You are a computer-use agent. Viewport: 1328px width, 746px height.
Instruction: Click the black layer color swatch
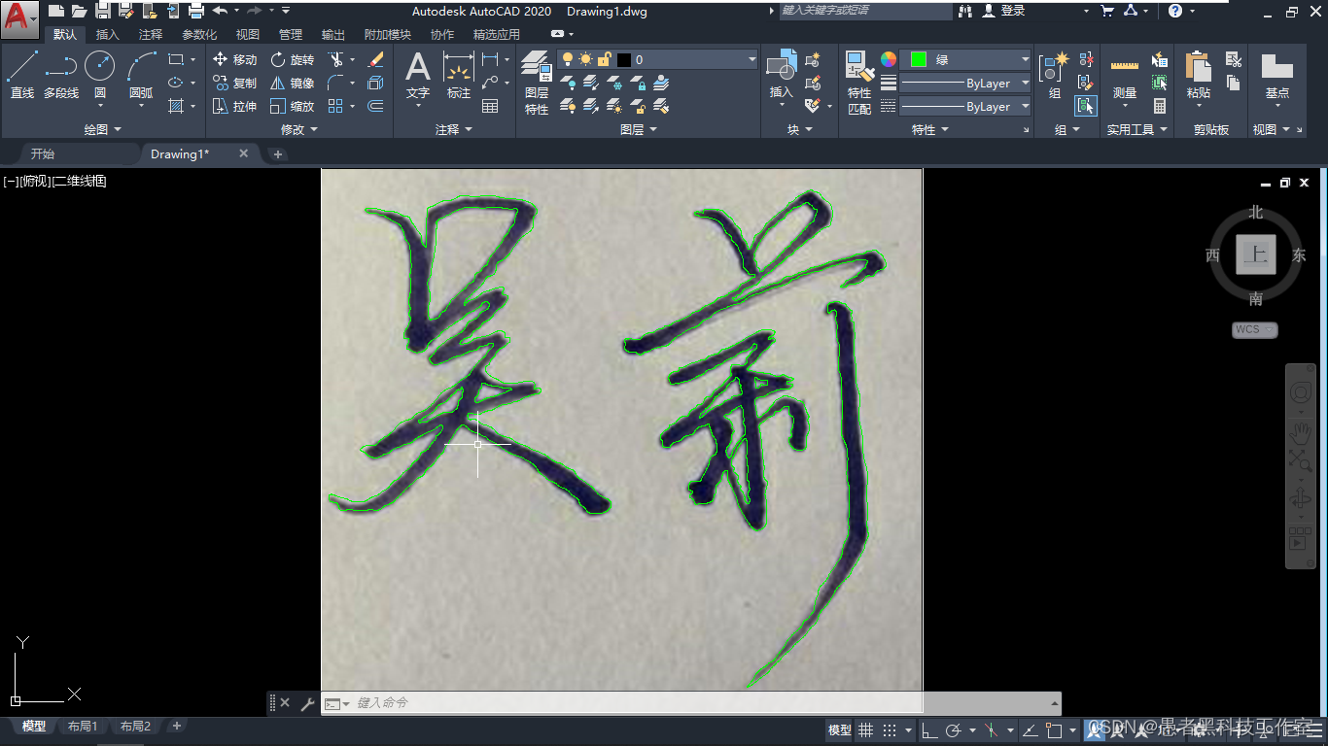pos(624,59)
